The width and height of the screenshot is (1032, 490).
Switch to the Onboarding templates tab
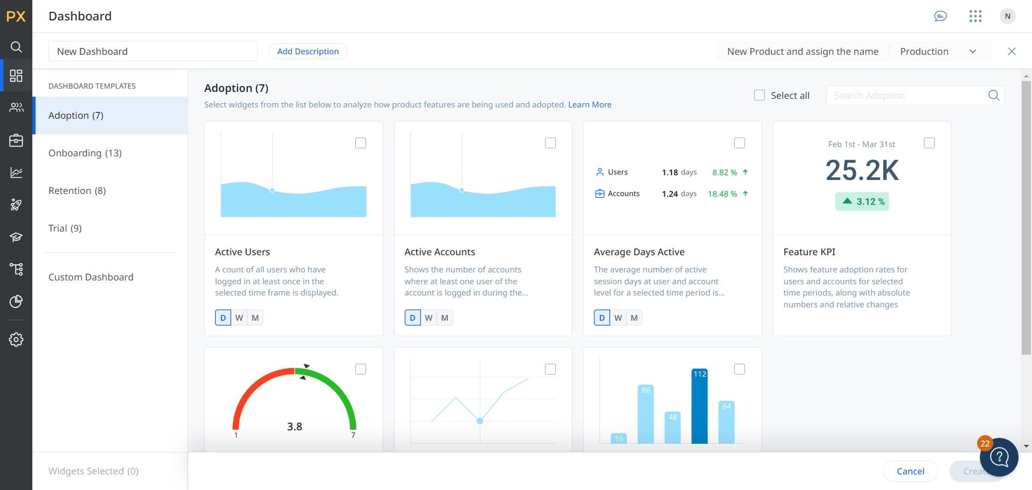[x=85, y=153]
